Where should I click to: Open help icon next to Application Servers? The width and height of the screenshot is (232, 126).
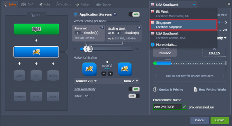(115, 14)
